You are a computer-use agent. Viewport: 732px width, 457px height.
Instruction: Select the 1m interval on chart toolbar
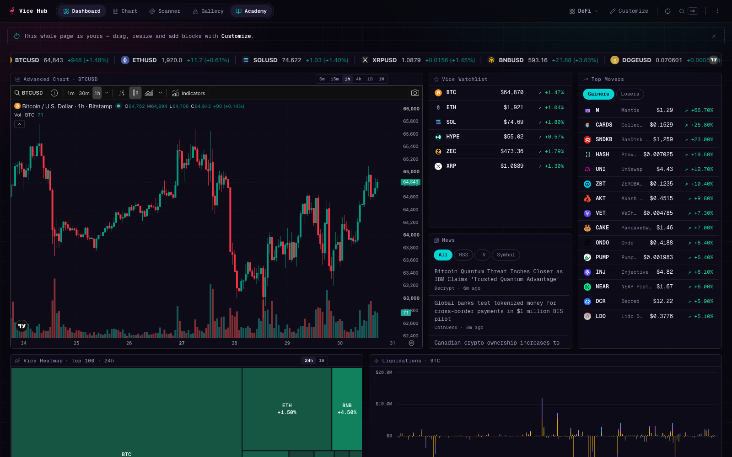(x=71, y=93)
